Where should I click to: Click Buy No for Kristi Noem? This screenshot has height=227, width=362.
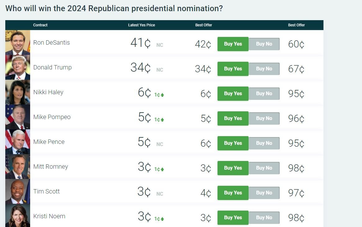tap(264, 218)
